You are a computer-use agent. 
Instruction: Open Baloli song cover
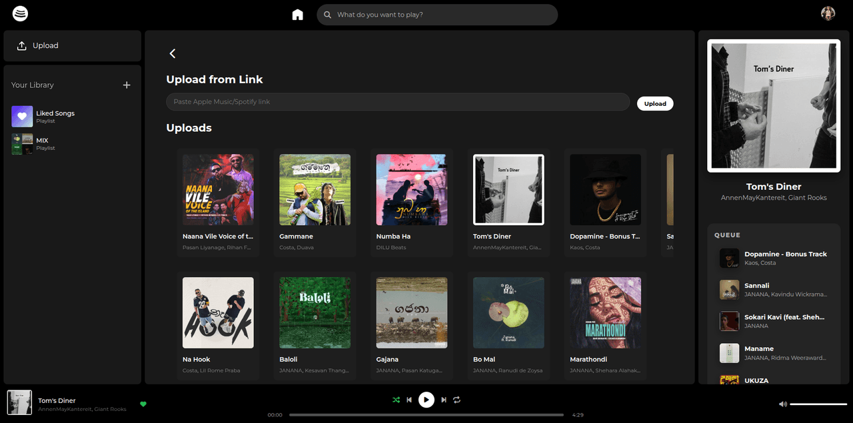coord(315,312)
